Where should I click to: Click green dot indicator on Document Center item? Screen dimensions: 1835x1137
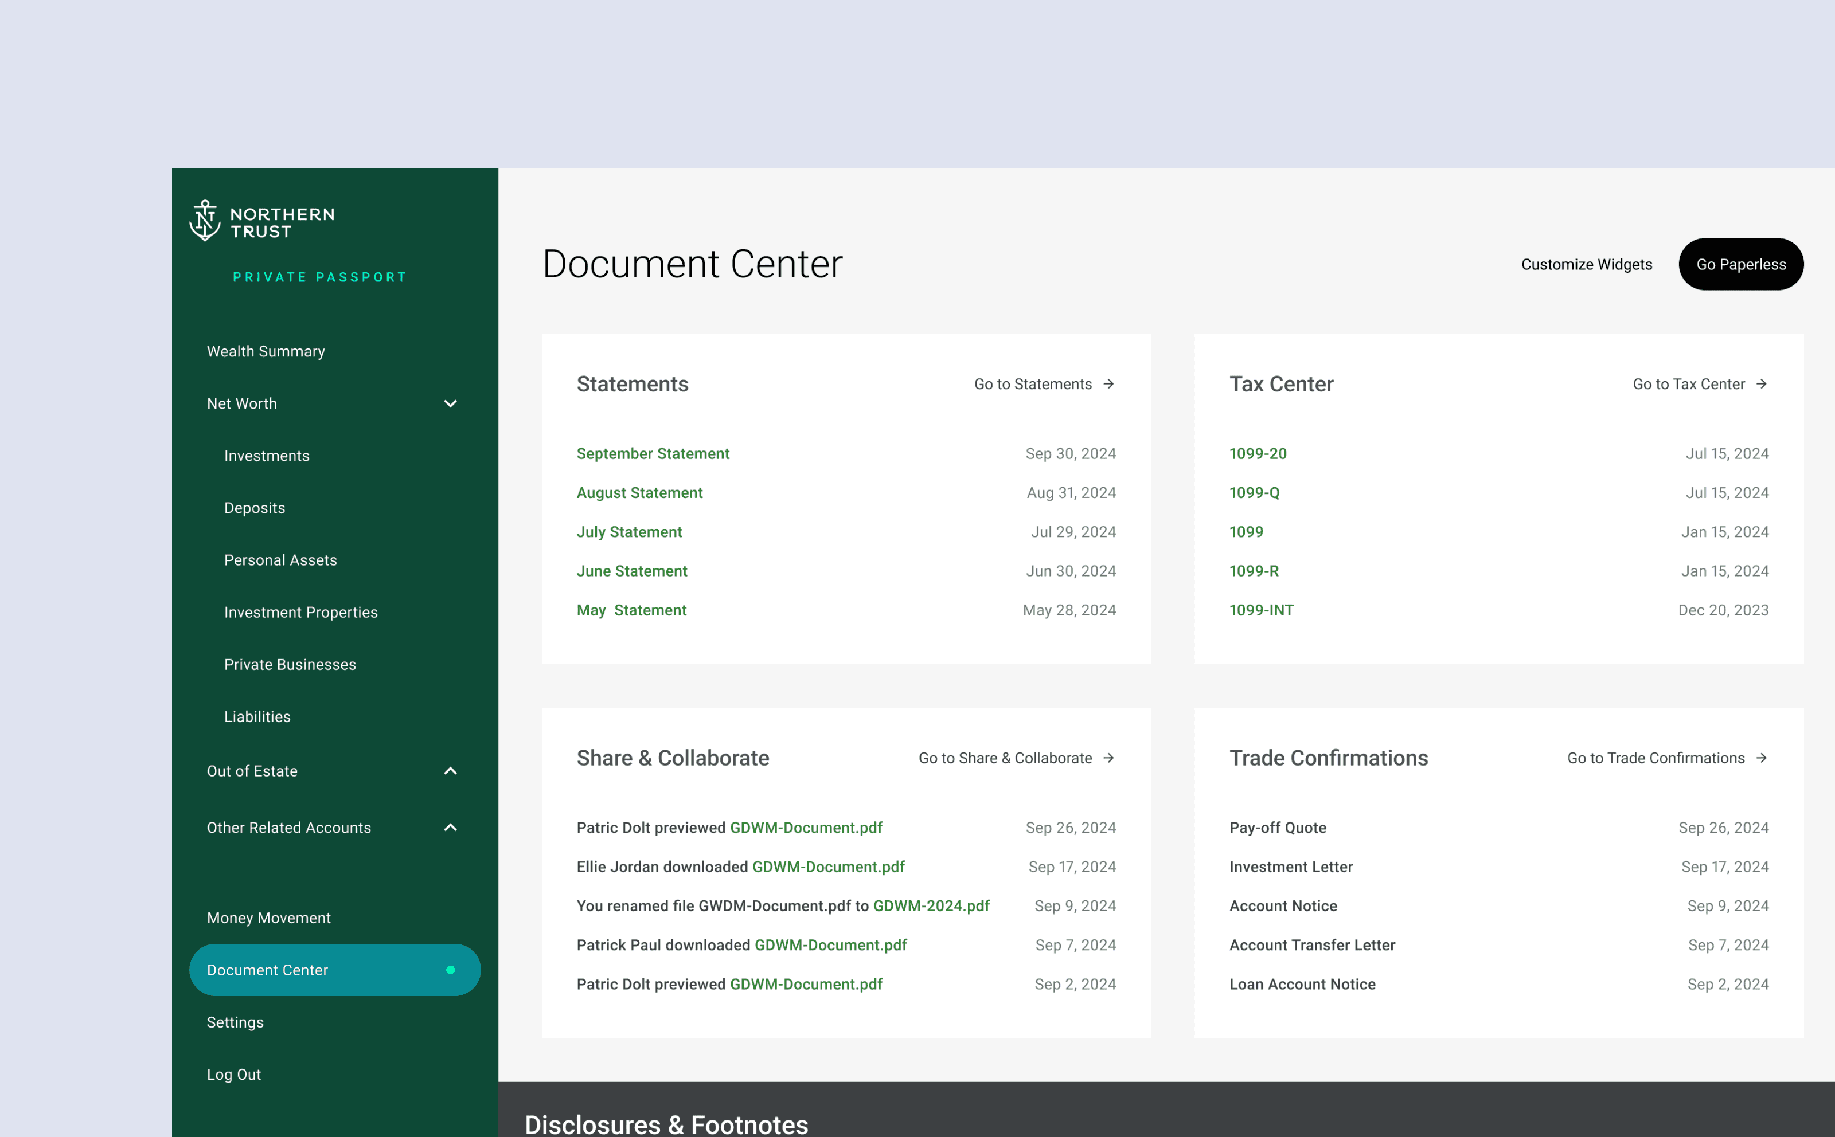click(450, 970)
